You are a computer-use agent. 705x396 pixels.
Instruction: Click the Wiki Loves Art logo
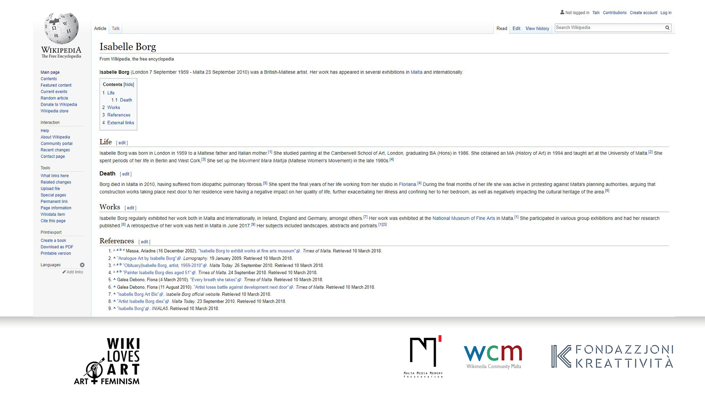tap(107, 361)
